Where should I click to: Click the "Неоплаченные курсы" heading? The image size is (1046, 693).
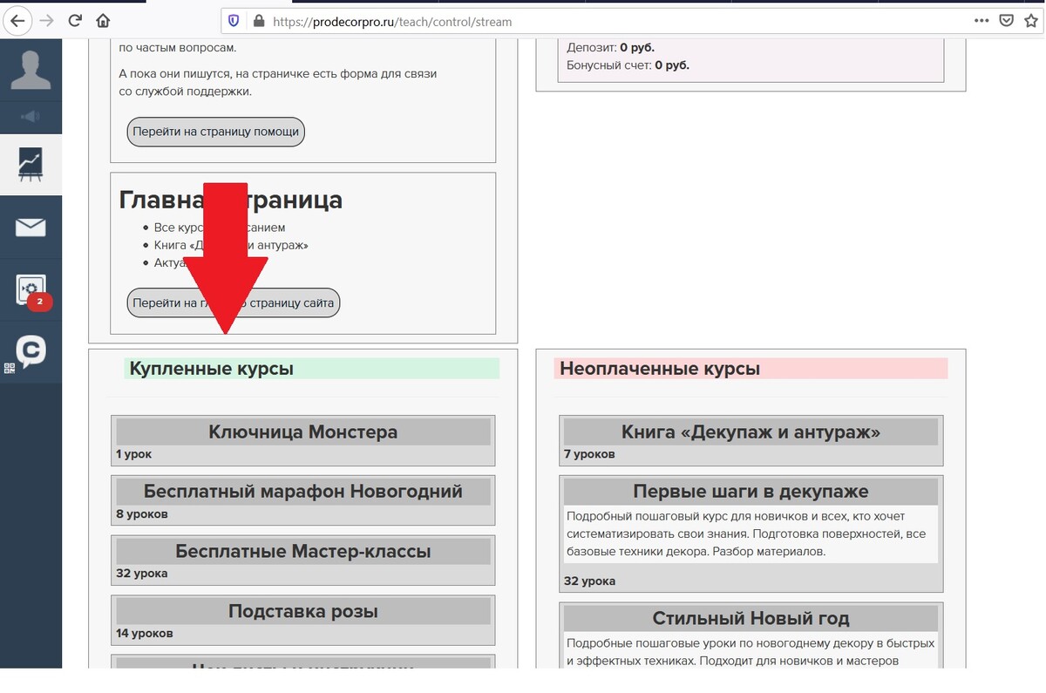(x=660, y=369)
